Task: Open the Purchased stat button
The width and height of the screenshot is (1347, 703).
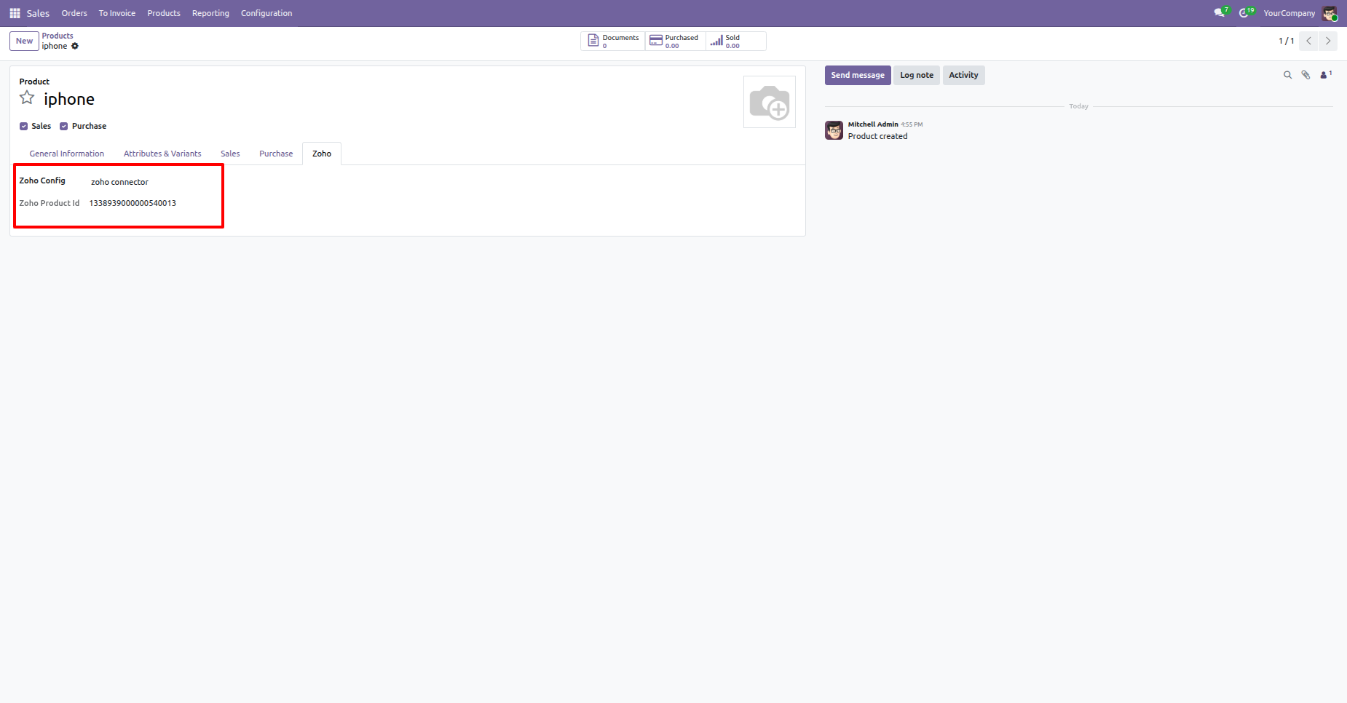Action: (x=675, y=41)
